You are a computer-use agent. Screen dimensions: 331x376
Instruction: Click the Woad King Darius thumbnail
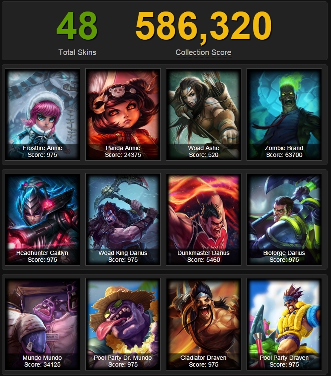coord(123,220)
